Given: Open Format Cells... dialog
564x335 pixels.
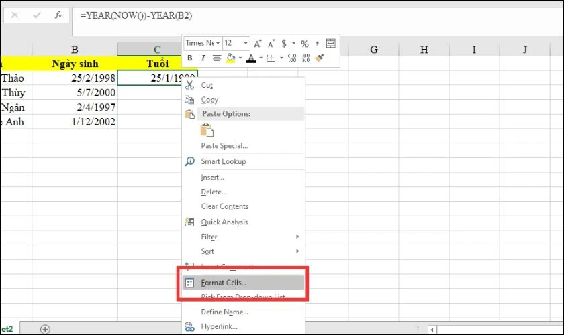Looking at the screenshot, I should click(x=243, y=283).
